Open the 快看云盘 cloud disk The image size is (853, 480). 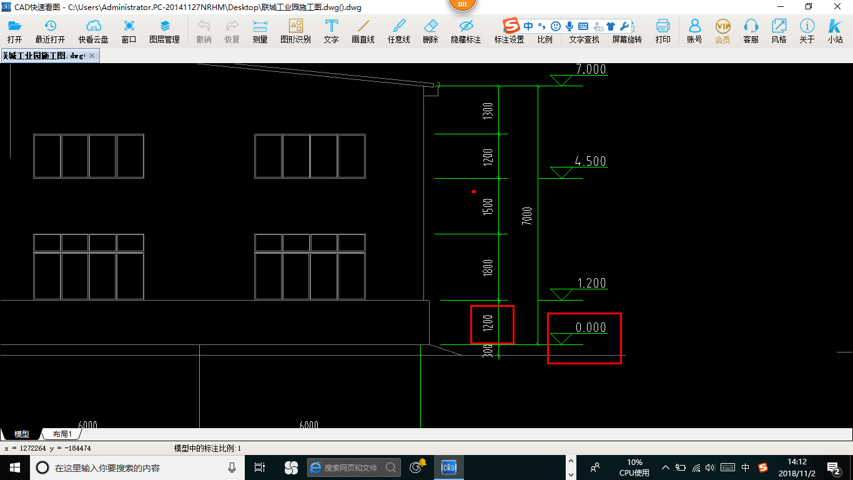tap(93, 31)
